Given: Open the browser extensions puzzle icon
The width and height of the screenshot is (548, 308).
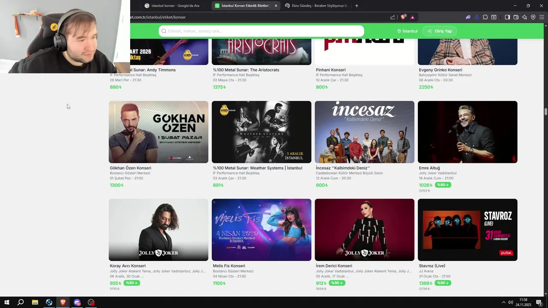Looking at the screenshot, I should [485, 17].
